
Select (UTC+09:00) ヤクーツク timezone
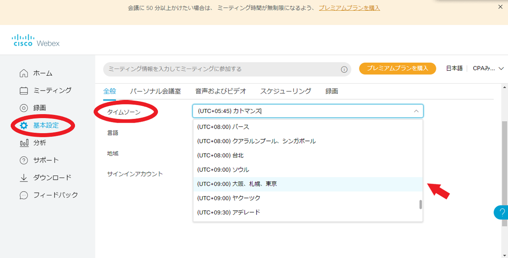[308, 198]
